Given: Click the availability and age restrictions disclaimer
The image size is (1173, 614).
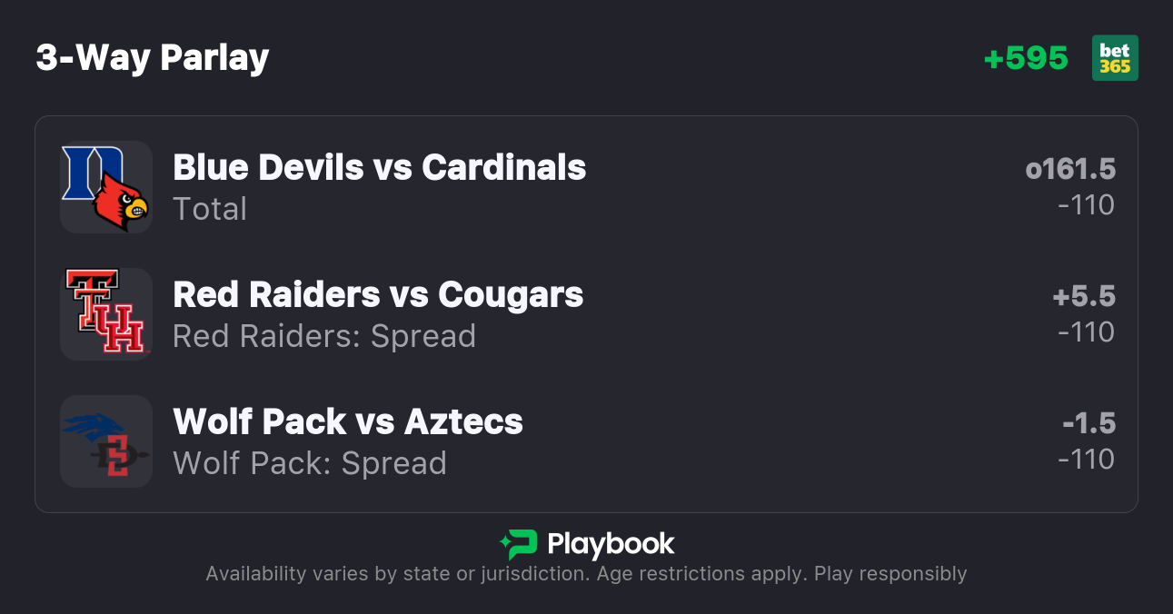Looking at the screenshot, I should pos(586,574).
